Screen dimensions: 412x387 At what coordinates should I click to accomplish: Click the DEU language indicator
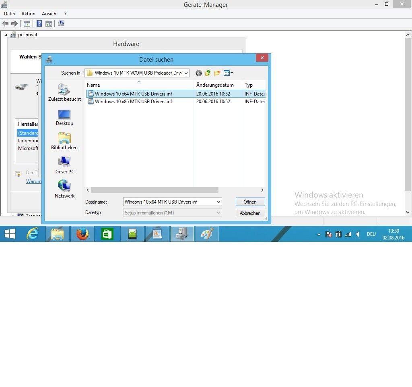pos(371,234)
